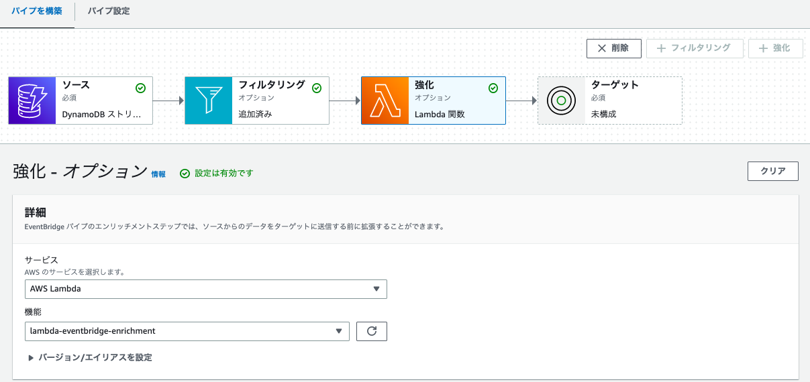Switch to パイプを構築 tab

[37, 11]
